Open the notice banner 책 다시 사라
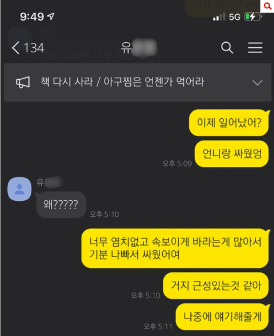 pos(138,83)
